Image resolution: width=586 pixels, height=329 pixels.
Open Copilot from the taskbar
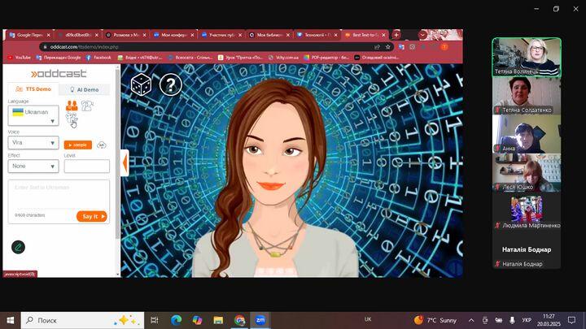(x=197, y=320)
